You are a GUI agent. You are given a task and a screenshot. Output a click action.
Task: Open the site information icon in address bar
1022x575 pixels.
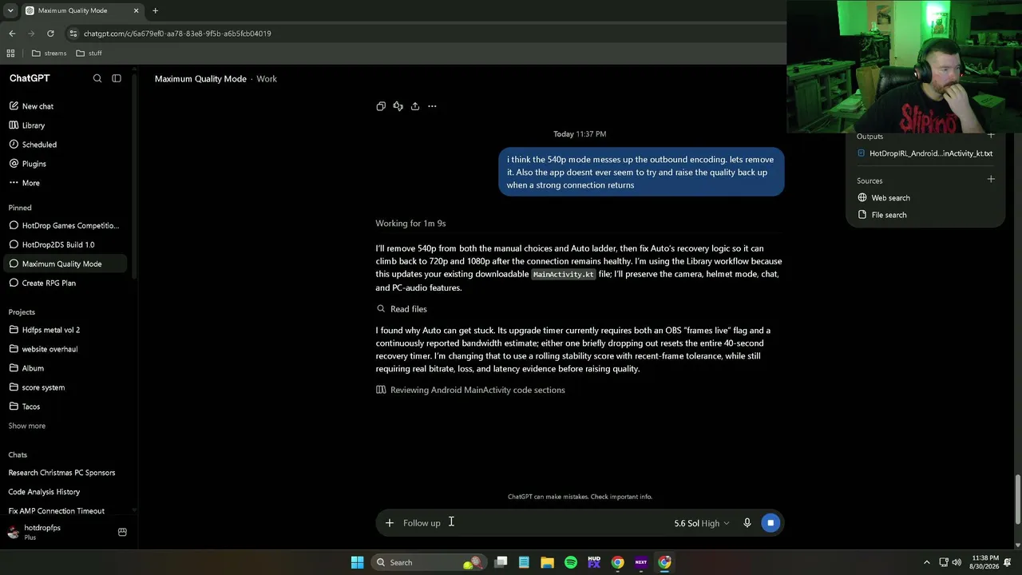pyautogui.click(x=73, y=34)
